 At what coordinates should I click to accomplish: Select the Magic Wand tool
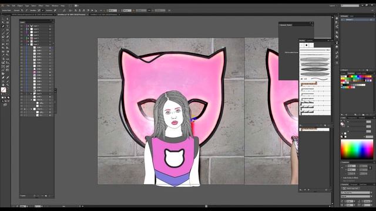3,22
